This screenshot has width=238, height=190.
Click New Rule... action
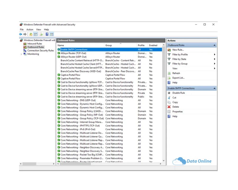(x=178, y=50)
